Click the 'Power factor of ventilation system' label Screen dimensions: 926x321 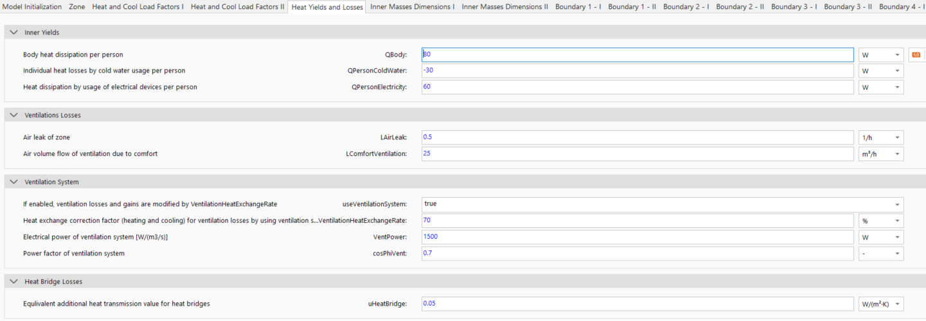[x=74, y=254]
